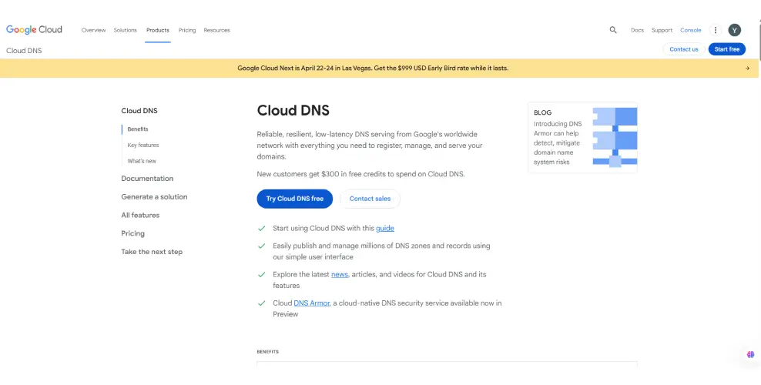Follow the DNS Armor link

point(312,303)
